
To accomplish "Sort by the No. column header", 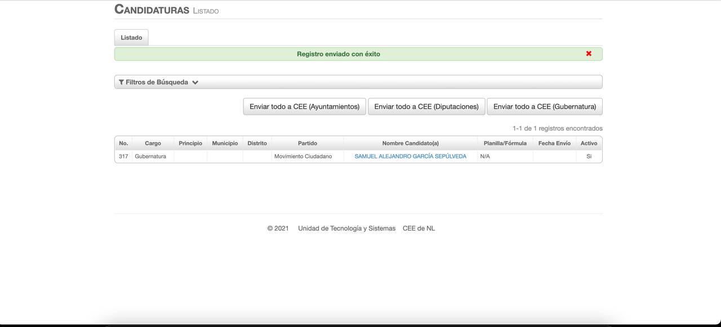I will (x=123, y=144).
